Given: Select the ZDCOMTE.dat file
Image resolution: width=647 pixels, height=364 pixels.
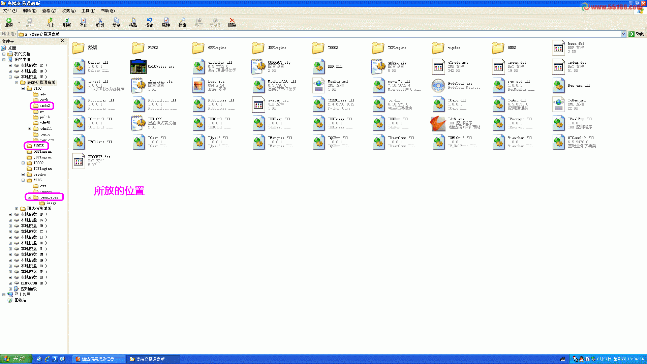Looking at the screenshot, I should coord(78,161).
